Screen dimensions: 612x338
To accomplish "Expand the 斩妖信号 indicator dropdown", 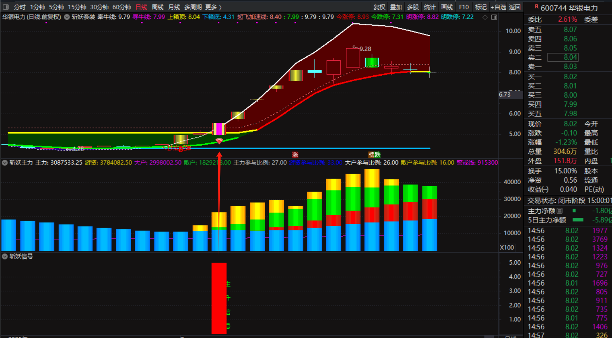I will (5, 256).
